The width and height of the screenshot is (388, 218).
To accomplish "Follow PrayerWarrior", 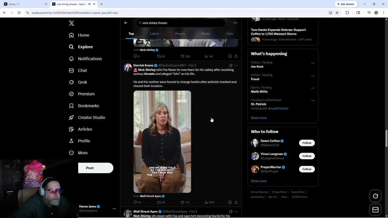I will pos(307,169).
